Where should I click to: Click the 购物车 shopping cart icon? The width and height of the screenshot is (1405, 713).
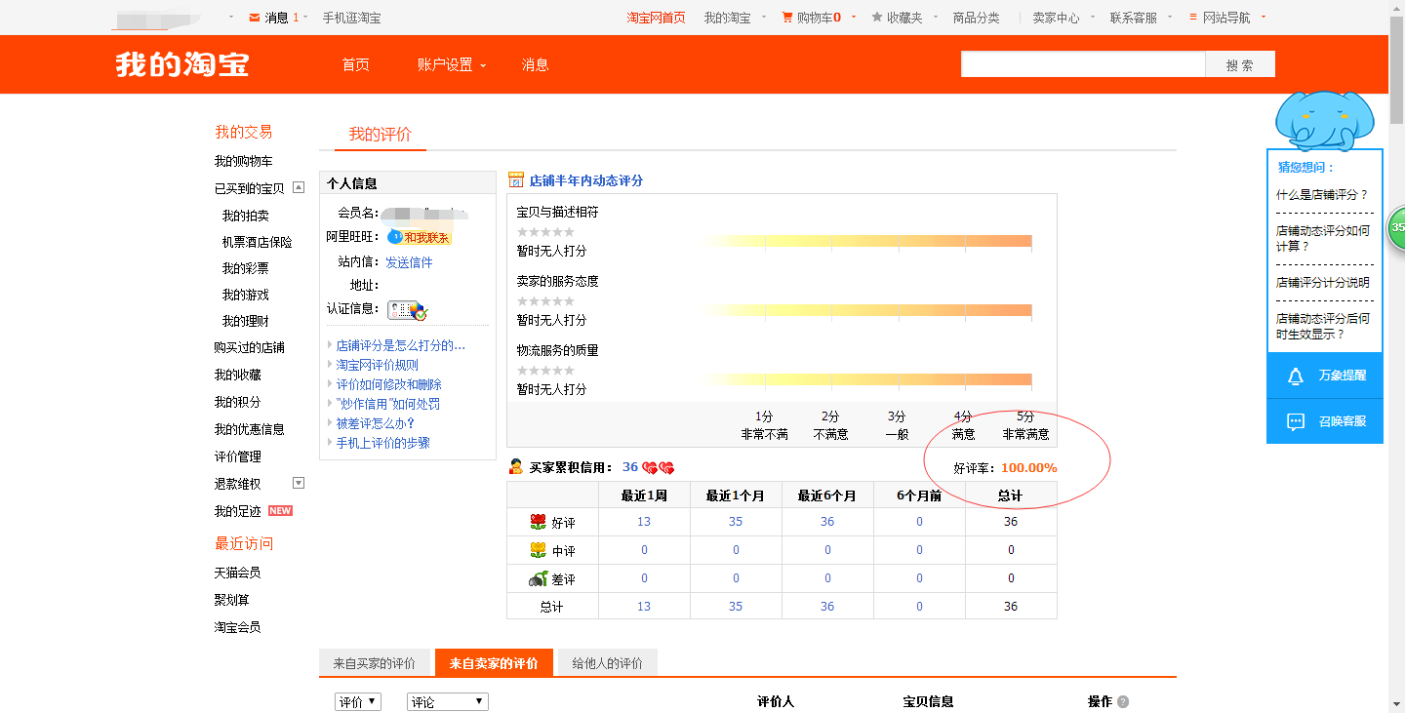coord(787,18)
